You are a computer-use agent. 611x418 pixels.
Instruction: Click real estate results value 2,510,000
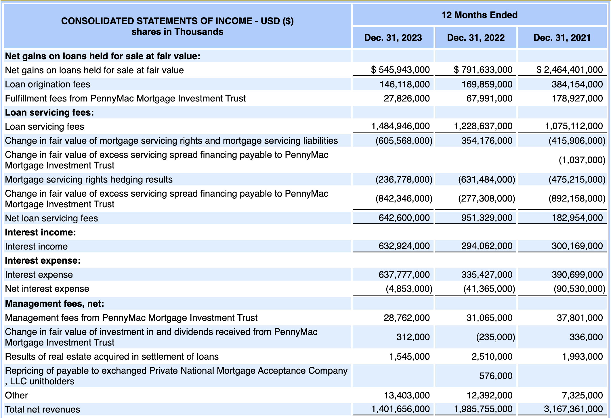(x=492, y=356)
